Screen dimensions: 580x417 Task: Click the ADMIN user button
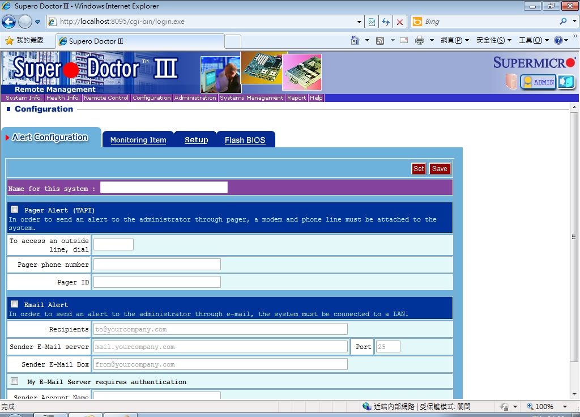tap(539, 82)
